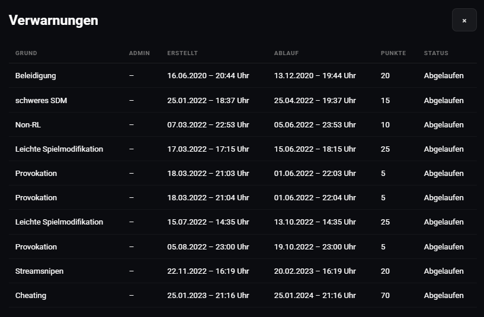Select the Cheating warning reason

coord(31,296)
